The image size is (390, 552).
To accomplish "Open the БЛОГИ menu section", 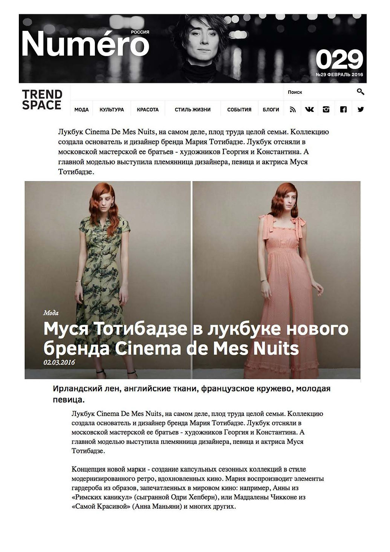I will point(271,110).
